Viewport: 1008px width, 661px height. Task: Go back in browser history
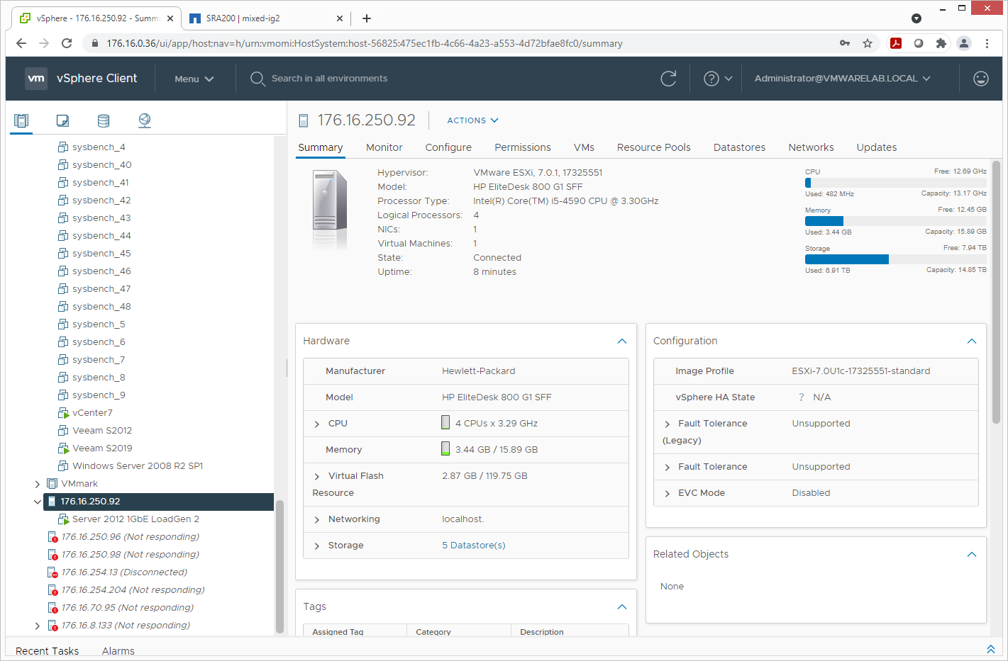point(21,43)
